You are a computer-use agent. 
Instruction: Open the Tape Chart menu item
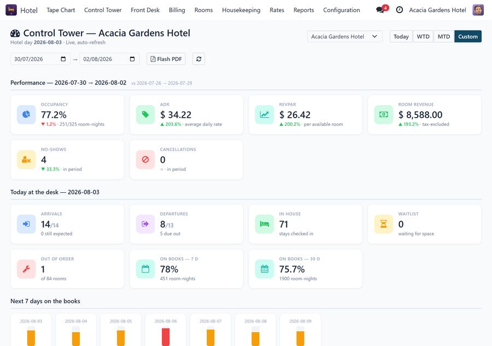click(x=61, y=10)
